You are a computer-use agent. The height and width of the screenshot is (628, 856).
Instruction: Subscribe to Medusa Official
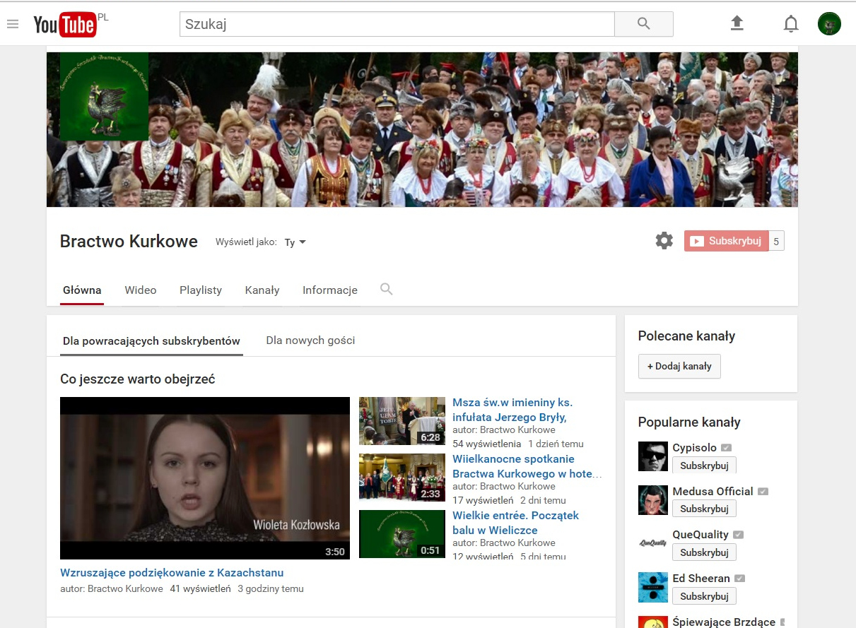pyautogui.click(x=704, y=509)
